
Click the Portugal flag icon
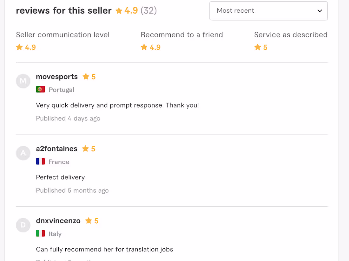click(x=40, y=90)
